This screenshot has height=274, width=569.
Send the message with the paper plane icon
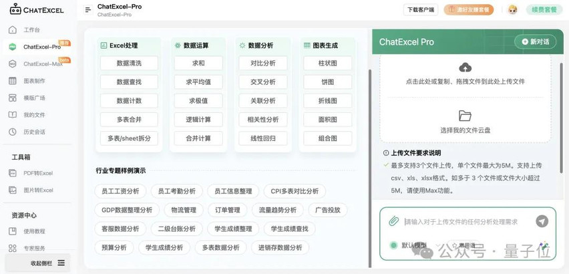[x=542, y=221]
